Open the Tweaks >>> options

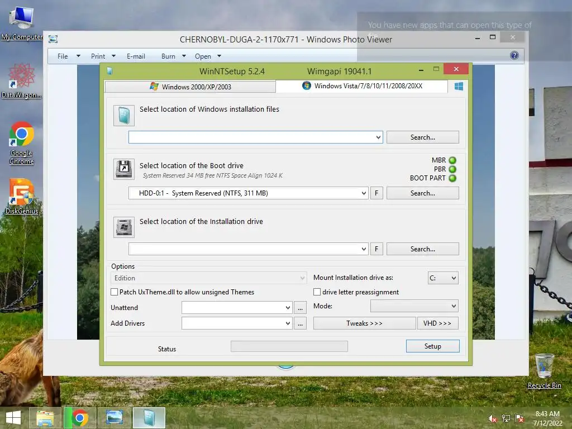point(364,323)
